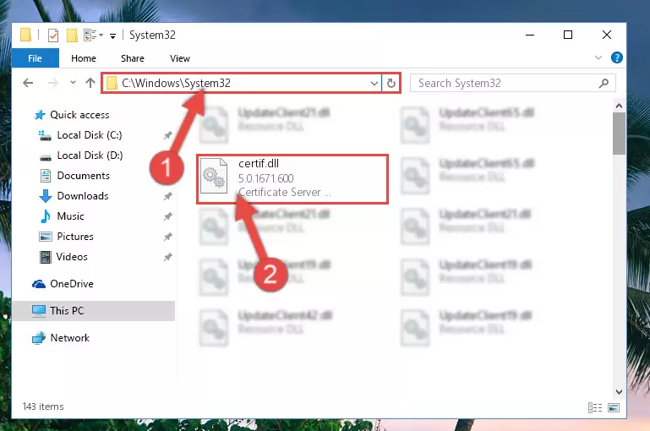The height and width of the screenshot is (431, 650).
Task: Click the pin icon next to Downloads
Action: click(x=168, y=196)
